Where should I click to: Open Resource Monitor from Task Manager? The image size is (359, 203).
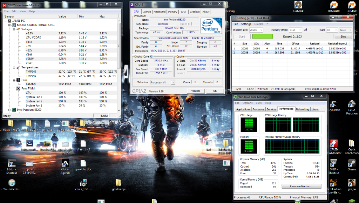tap(301, 186)
